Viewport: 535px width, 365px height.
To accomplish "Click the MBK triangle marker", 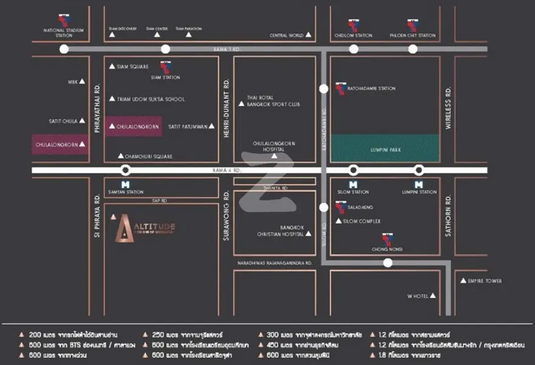I will click(x=82, y=82).
